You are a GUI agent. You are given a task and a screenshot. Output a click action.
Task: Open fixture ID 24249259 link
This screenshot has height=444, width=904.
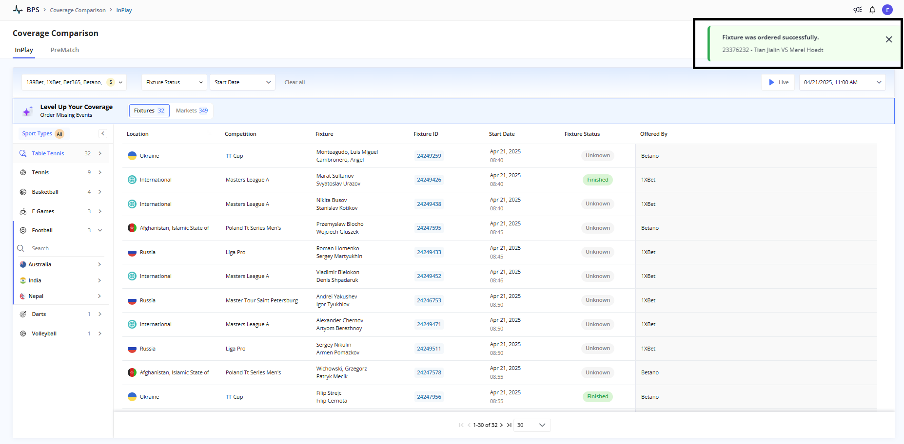click(x=429, y=156)
